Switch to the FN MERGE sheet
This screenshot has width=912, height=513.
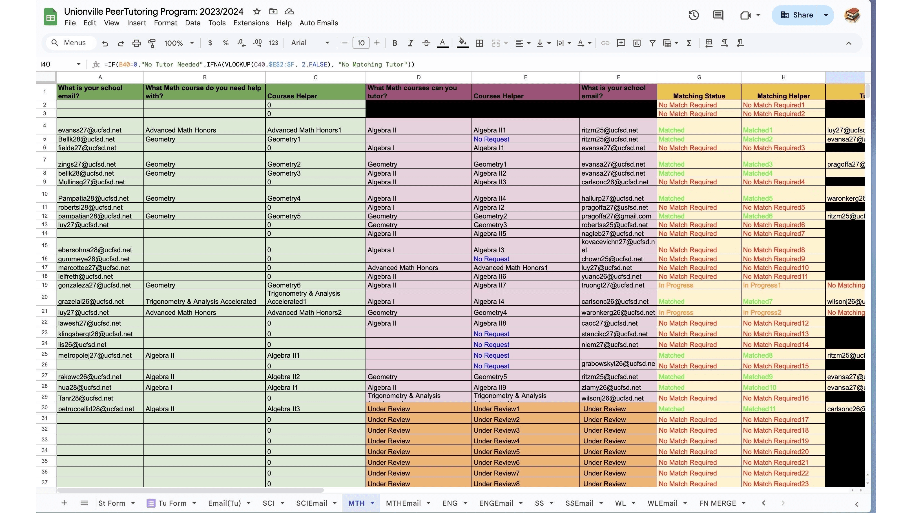tap(718, 503)
